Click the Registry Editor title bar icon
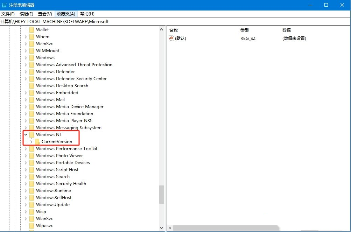351x232 pixels. point(4,5)
